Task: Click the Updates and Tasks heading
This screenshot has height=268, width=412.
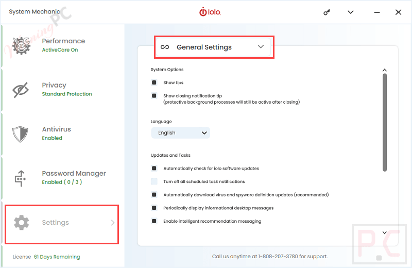Action: coord(170,155)
